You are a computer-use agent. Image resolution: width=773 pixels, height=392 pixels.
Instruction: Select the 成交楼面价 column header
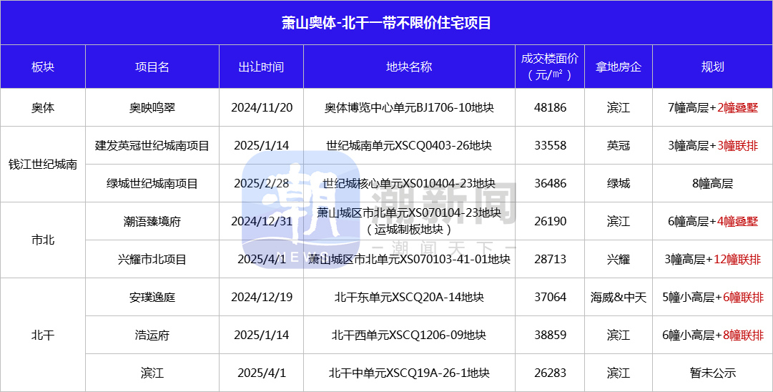pos(550,67)
